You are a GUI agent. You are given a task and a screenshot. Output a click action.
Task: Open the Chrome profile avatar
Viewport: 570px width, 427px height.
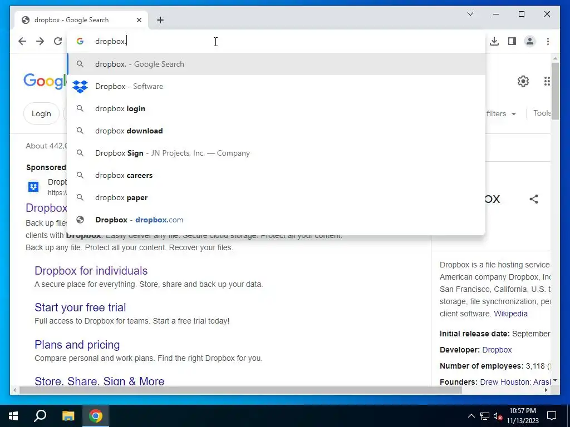point(530,41)
